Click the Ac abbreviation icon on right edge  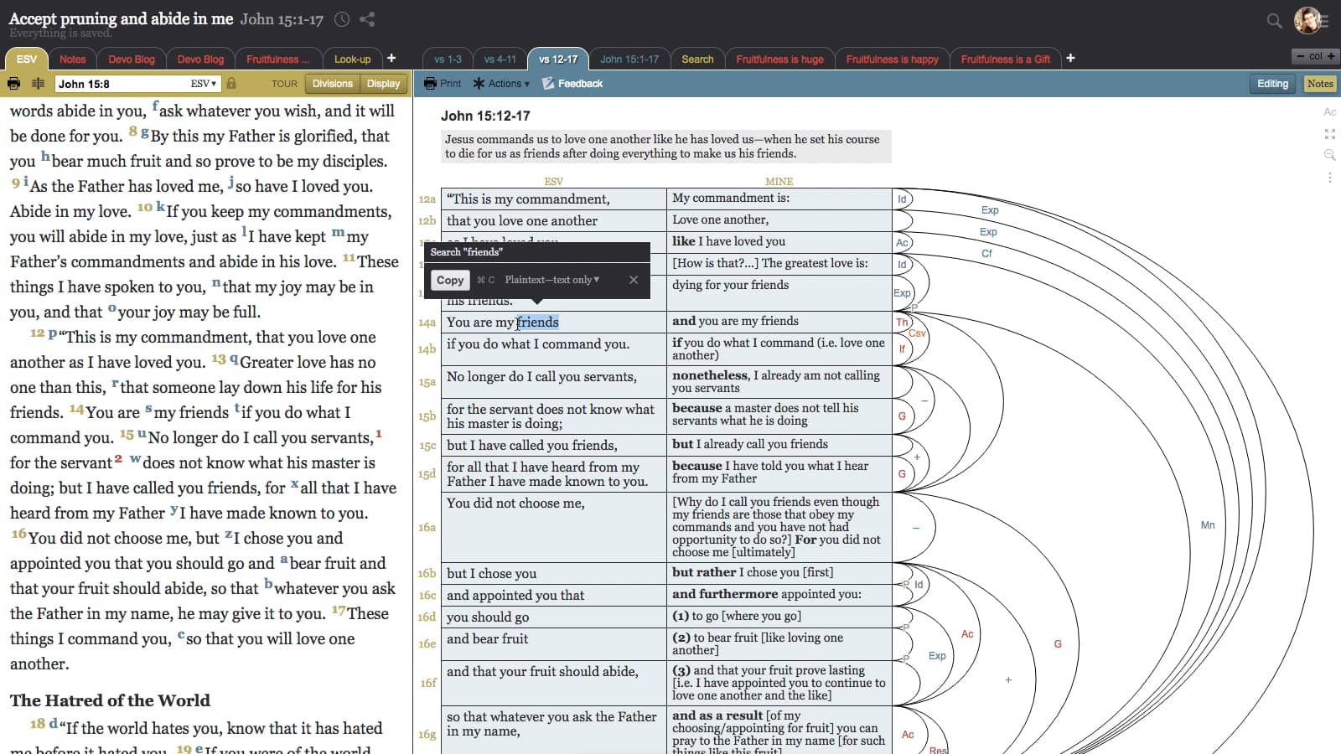[1330, 112]
